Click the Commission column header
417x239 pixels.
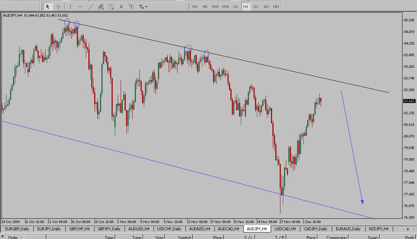(x=336, y=237)
